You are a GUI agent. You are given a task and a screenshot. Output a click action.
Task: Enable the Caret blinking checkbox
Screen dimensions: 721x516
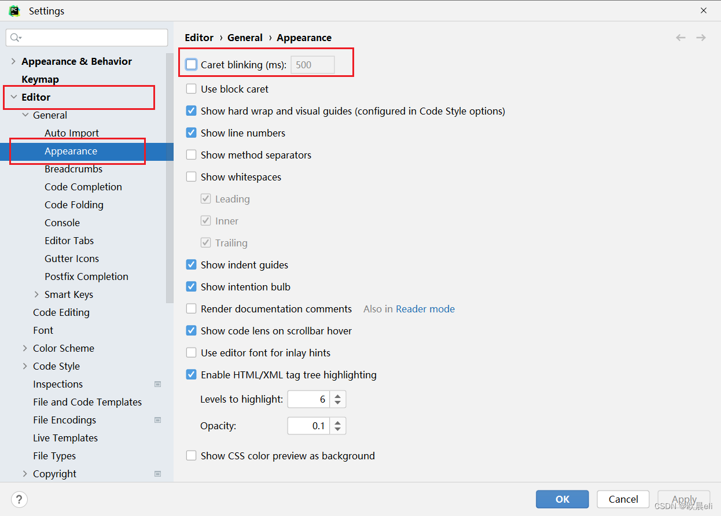[192, 65]
